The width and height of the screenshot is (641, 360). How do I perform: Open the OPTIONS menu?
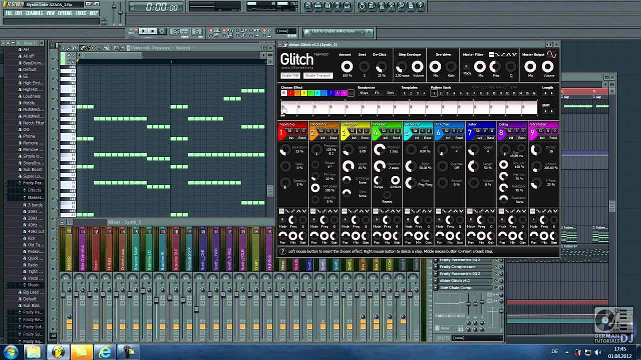[x=65, y=13]
